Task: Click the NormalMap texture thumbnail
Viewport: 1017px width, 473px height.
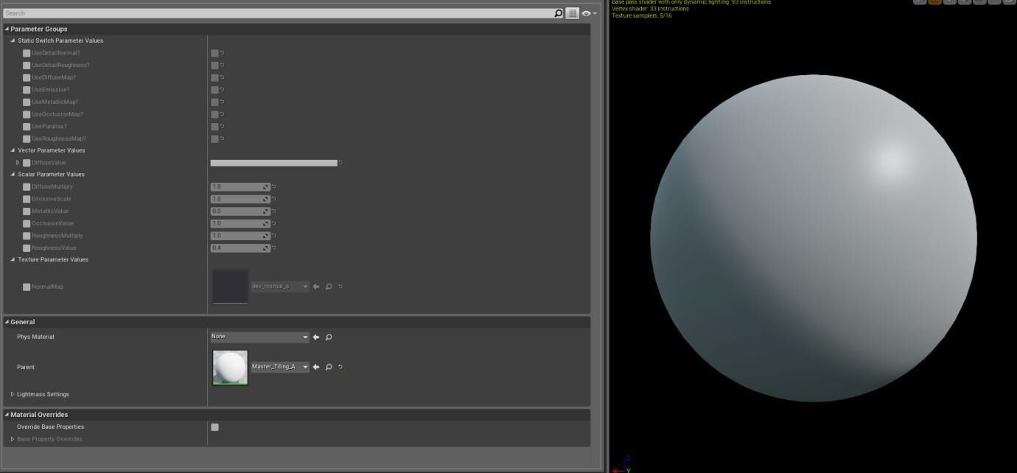Action: [230, 287]
